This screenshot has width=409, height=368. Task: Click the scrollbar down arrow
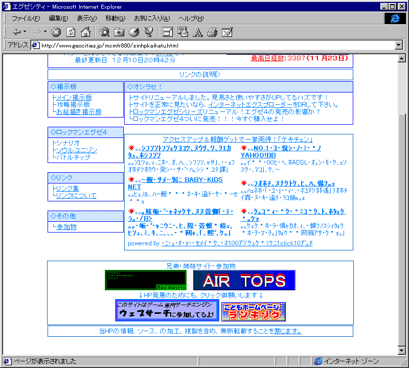tap(402, 351)
